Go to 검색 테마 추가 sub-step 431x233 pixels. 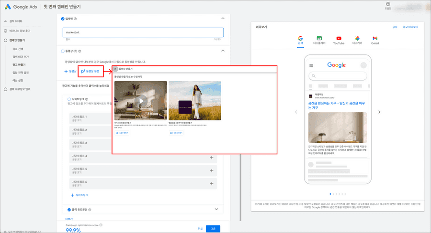20,57
